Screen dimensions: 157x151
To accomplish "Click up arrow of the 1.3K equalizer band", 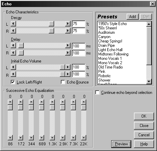I will pos(52,102).
